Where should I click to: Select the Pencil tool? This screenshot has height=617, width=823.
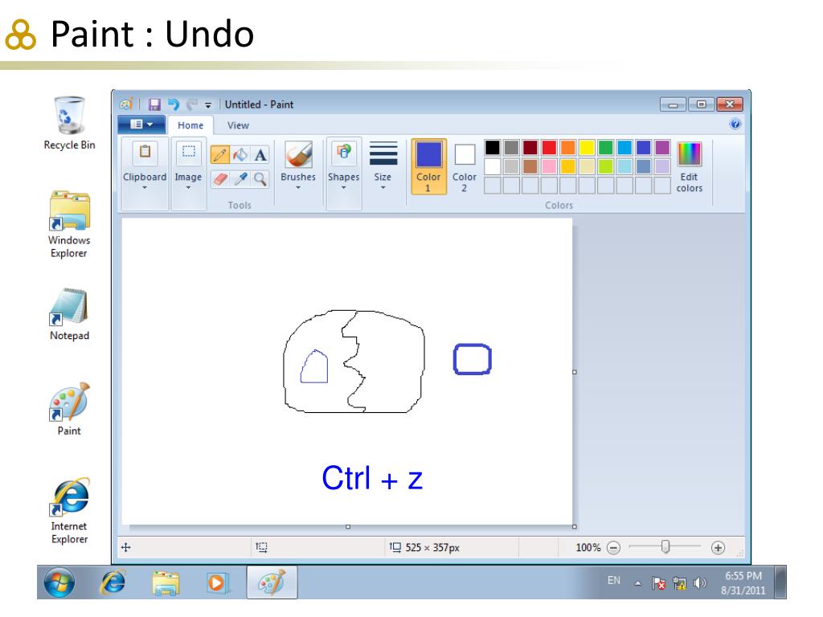coord(220,155)
